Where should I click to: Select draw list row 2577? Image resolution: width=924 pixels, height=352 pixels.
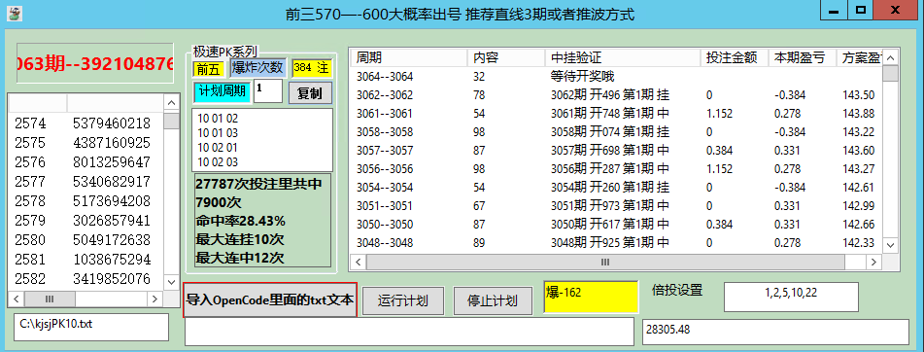coord(86,182)
